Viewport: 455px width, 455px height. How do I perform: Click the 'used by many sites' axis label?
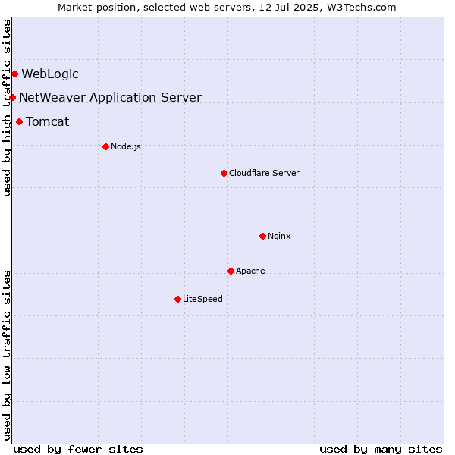tap(381, 450)
